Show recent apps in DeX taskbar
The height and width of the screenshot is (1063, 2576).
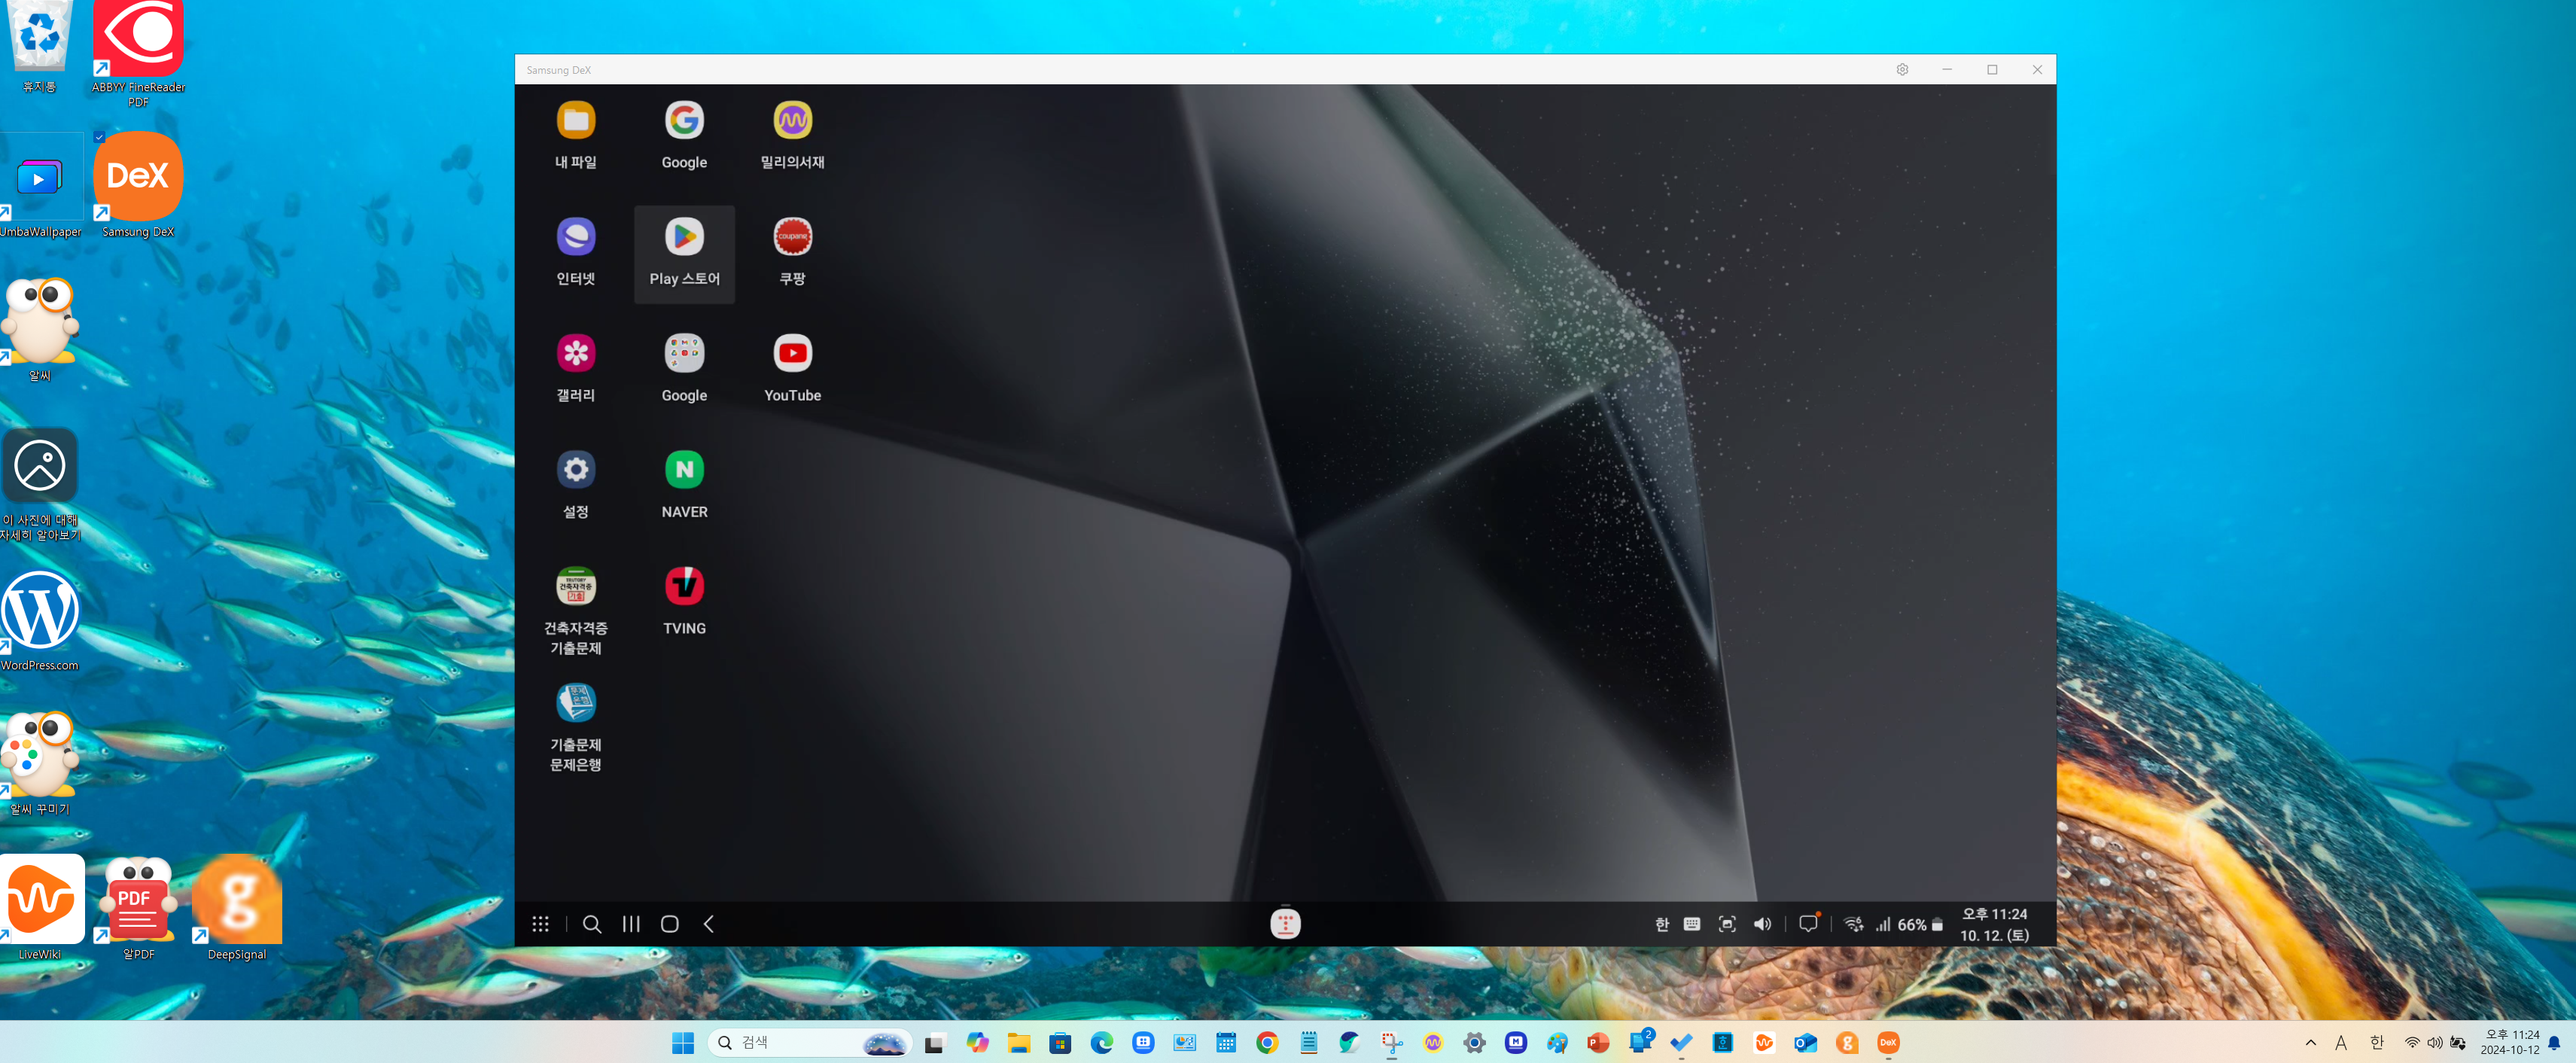tap(631, 924)
